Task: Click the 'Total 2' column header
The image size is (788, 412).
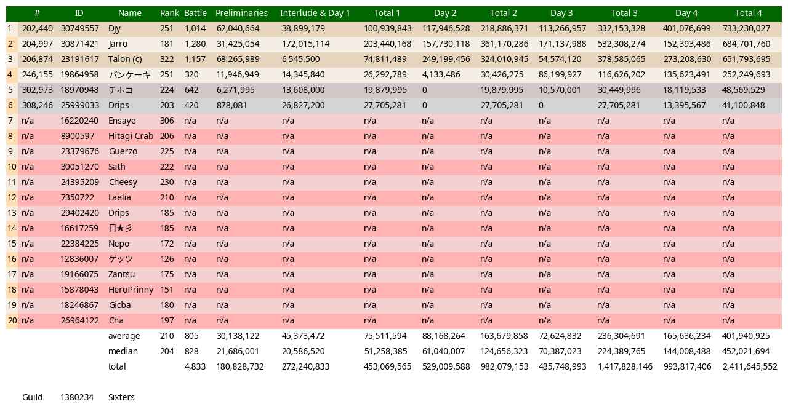Action: coord(504,13)
